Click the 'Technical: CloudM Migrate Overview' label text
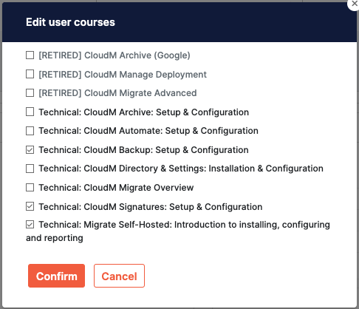The width and height of the screenshot is (359, 309). pos(116,188)
